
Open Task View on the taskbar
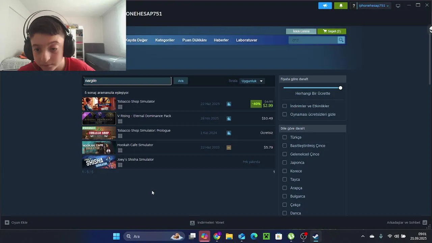(x=192, y=236)
